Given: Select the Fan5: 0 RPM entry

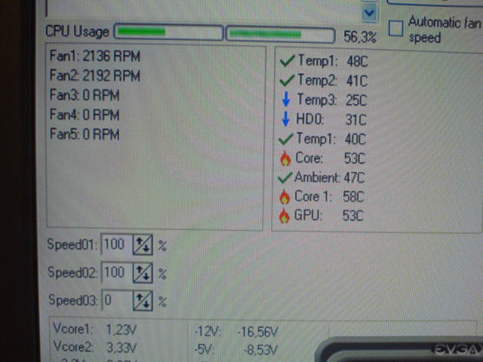Looking at the screenshot, I should pos(85,134).
